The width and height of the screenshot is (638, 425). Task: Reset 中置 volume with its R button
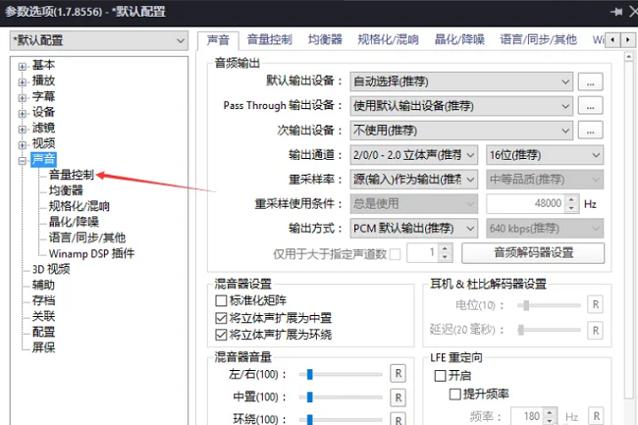pyautogui.click(x=398, y=398)
